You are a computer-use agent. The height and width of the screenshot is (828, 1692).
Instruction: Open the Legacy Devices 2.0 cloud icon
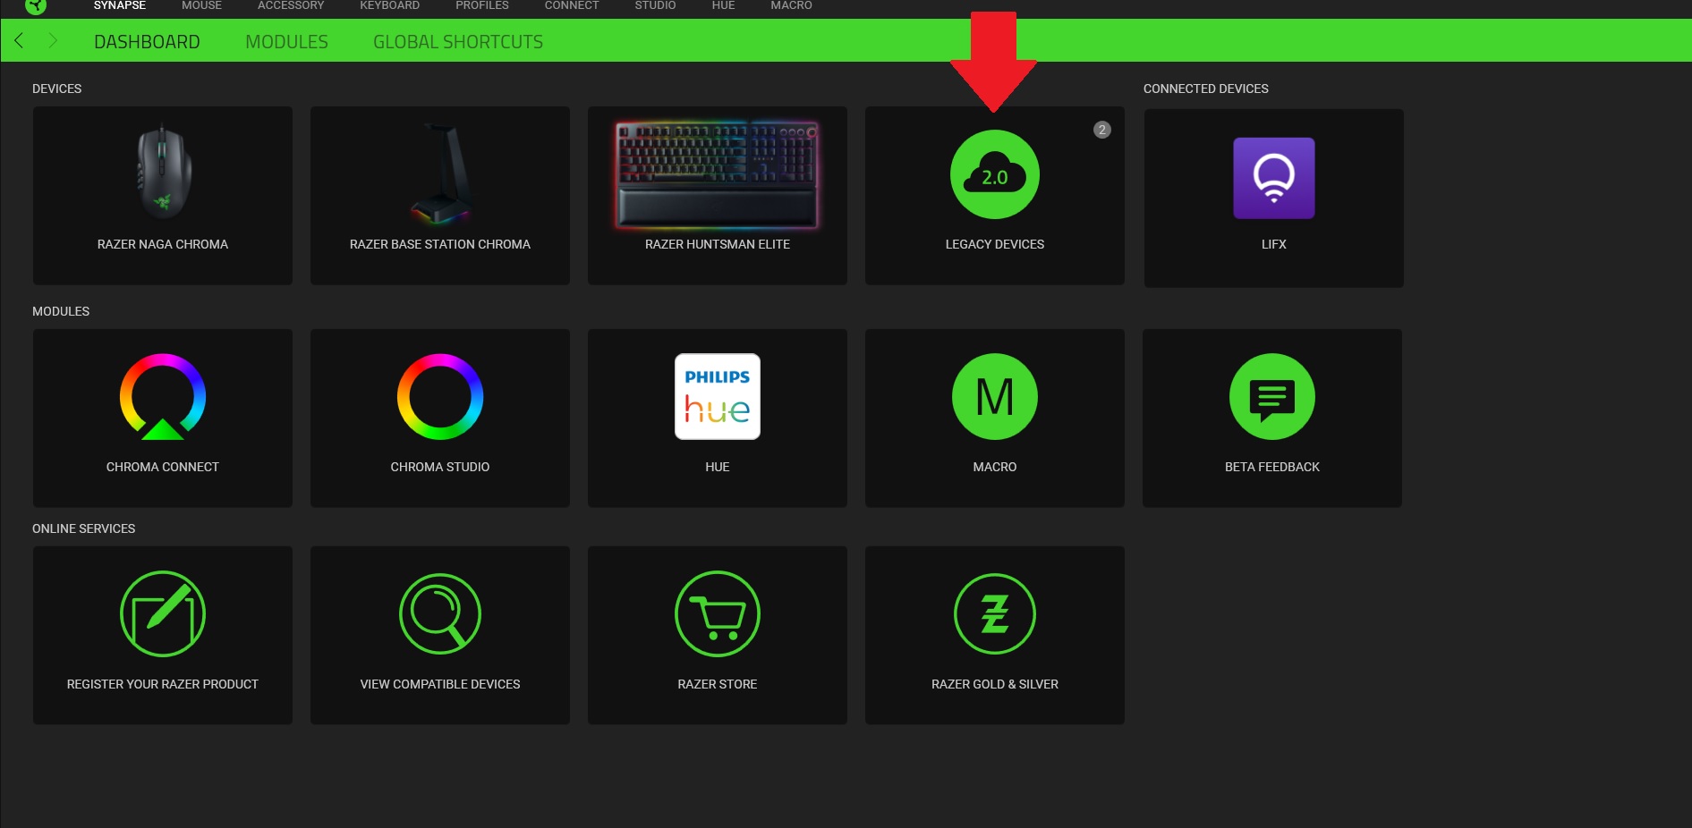995,174
